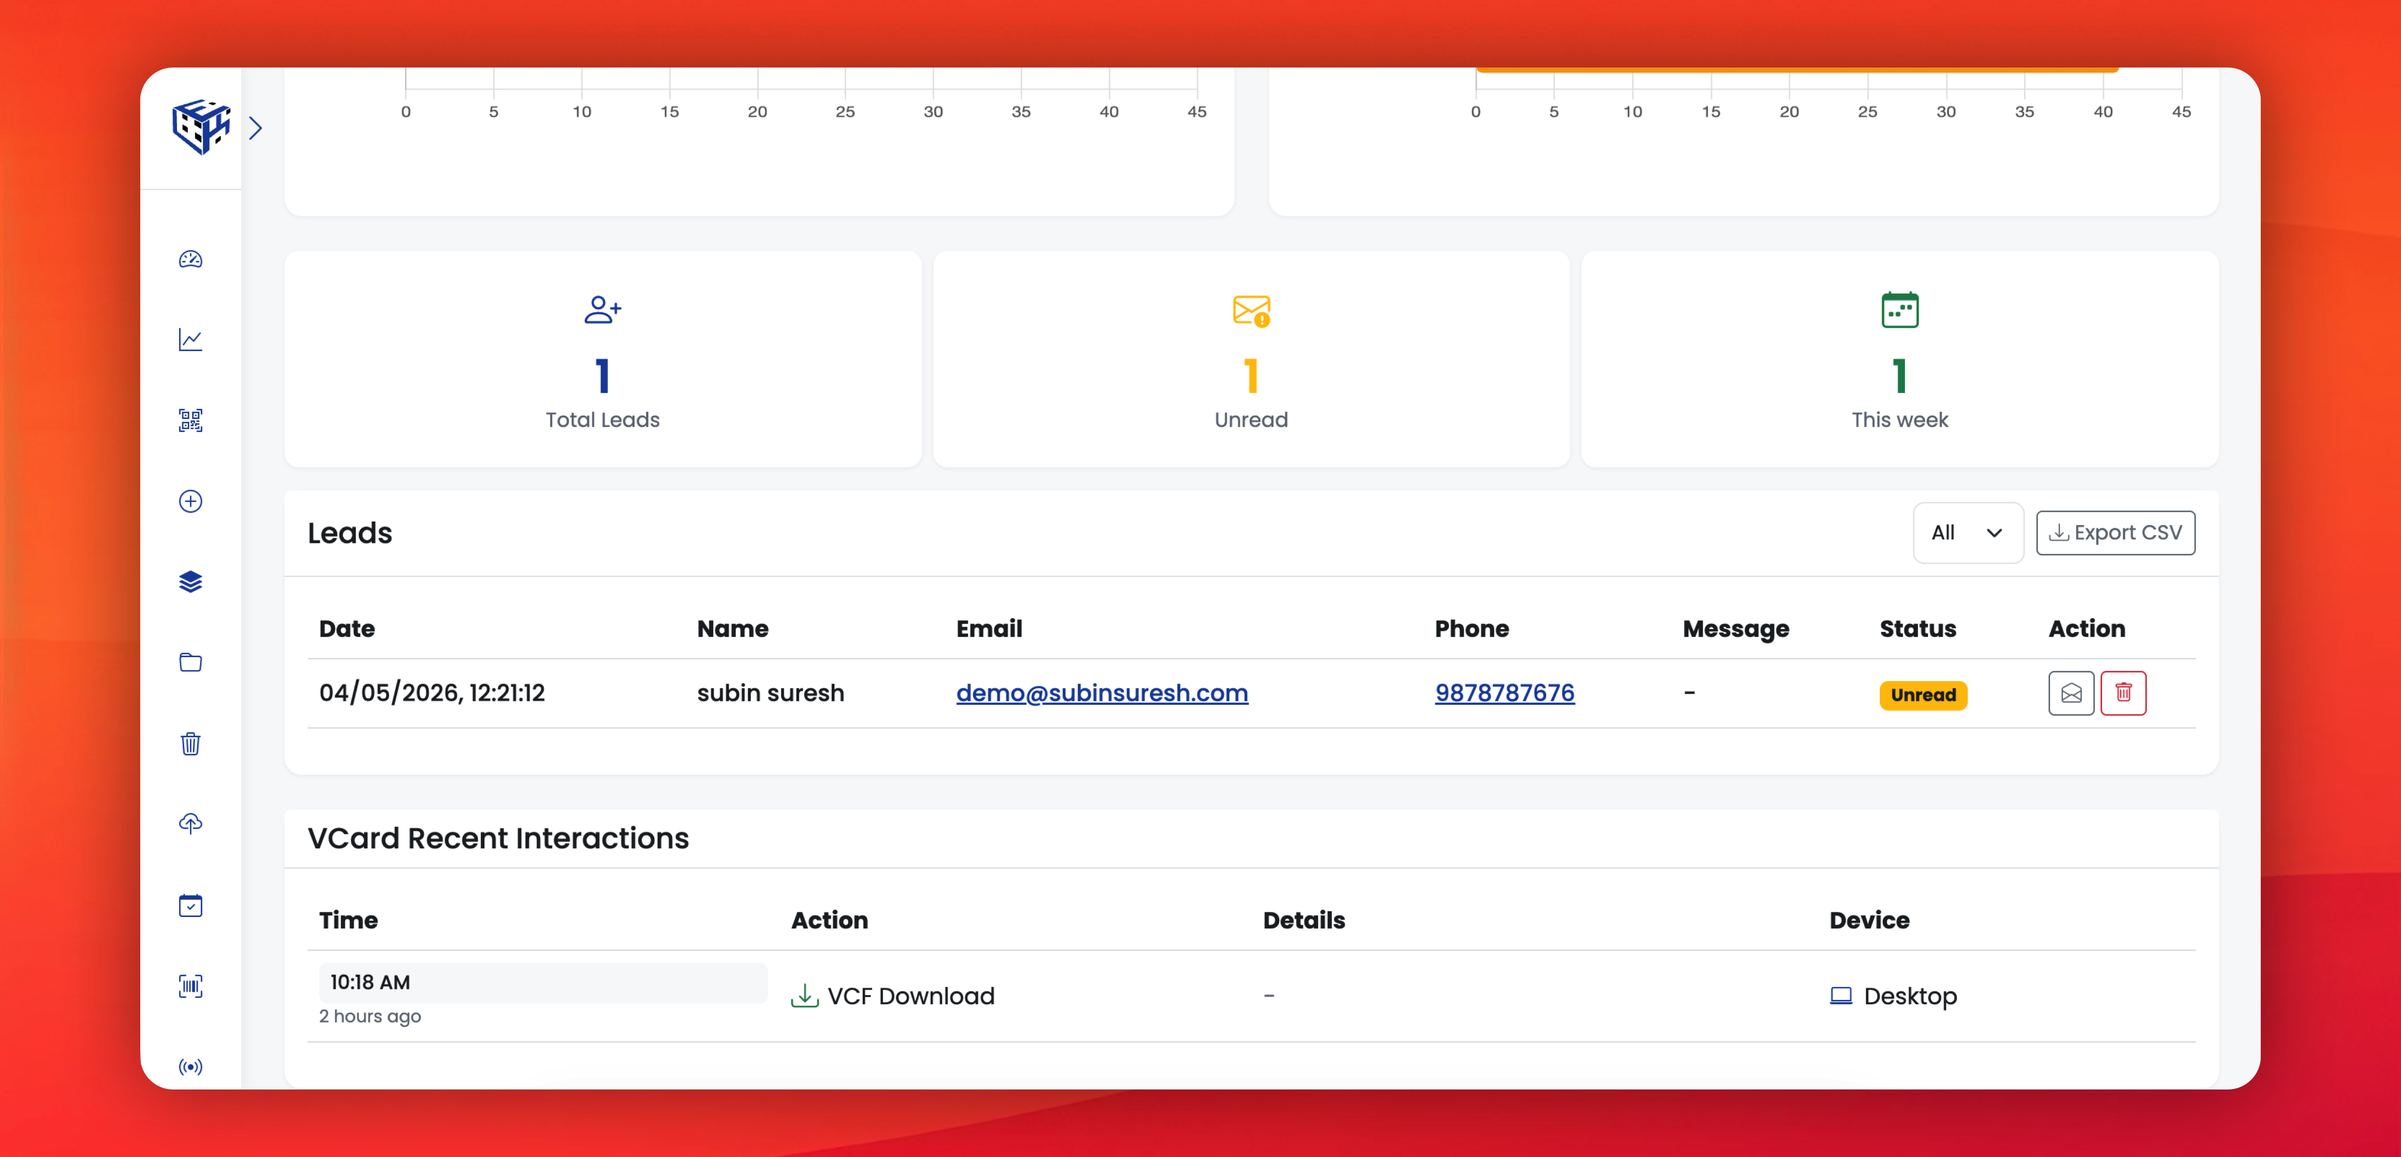Click the Phone column header
Viewport: 2401px width, 1157px height.
[x=1471, y=628]
